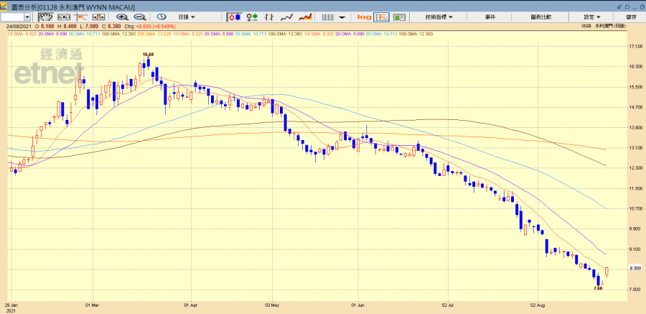Select the red-blue candlestick chart style
The height and width of the screenshot is (314, 646).
point(235,17)
